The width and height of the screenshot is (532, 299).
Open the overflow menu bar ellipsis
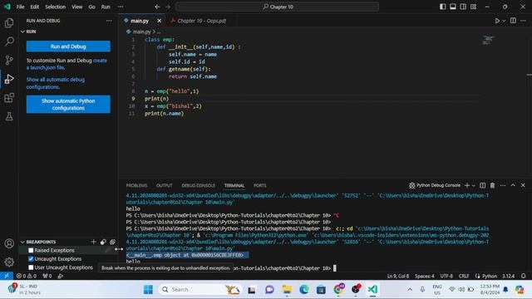121,7
